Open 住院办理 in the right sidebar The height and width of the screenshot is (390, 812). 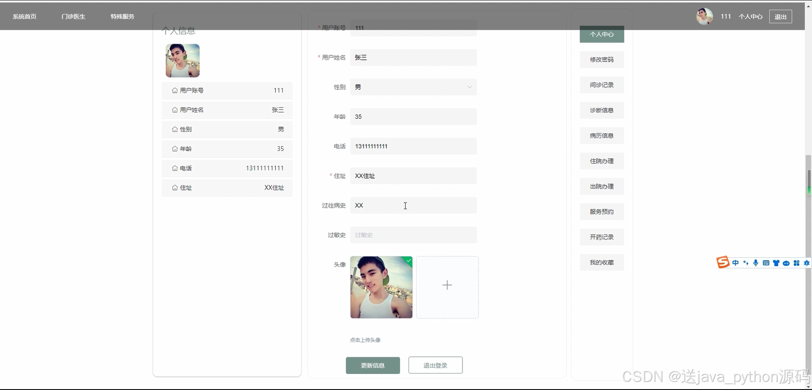click(x=602, y=161)
